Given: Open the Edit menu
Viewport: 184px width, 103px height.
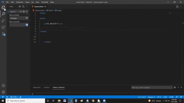Looking at the screenshot, I should pos(12,2).
